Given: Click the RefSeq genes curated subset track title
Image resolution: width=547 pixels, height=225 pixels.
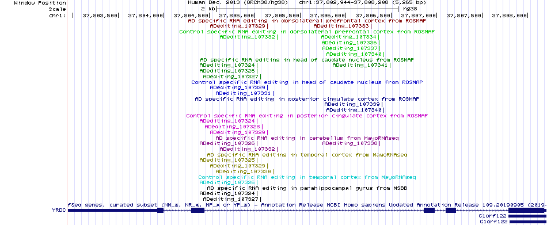Looking at the screenshot, I should 307,205.
